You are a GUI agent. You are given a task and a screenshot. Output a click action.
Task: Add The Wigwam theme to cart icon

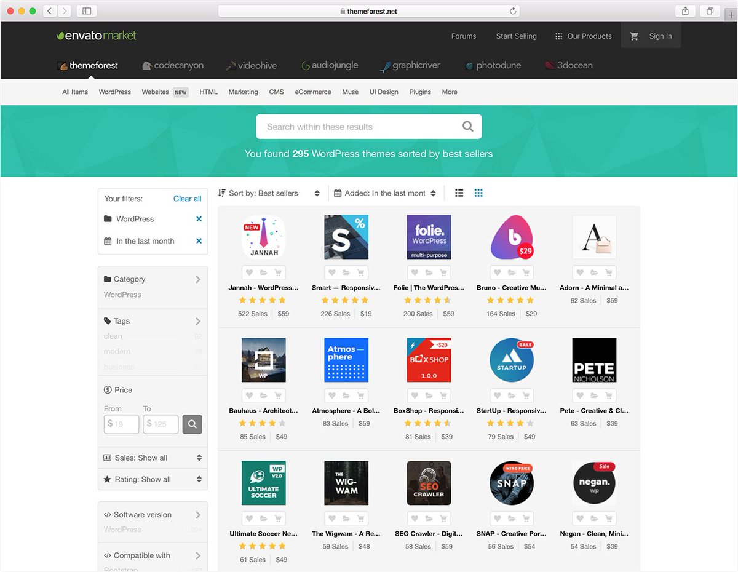(x=360, y=518)
